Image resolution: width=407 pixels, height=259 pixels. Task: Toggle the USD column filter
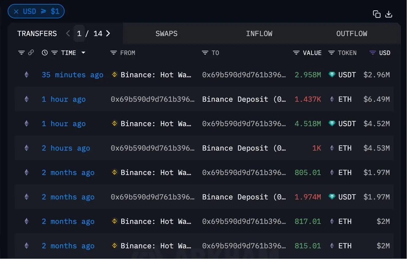[372, 53]
